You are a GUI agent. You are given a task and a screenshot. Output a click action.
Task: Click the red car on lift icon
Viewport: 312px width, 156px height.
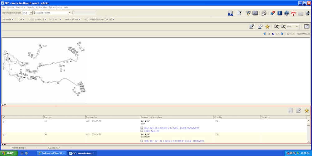[293, 13]
